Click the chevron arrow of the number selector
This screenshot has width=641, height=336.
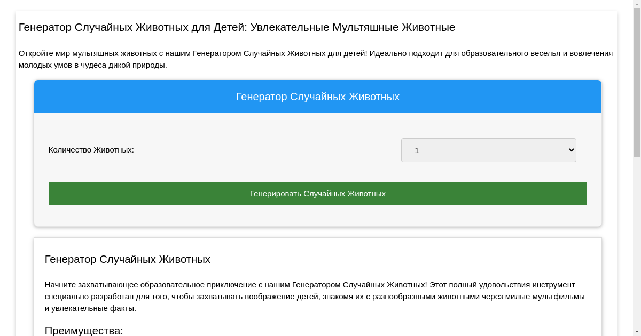[570, 150]
